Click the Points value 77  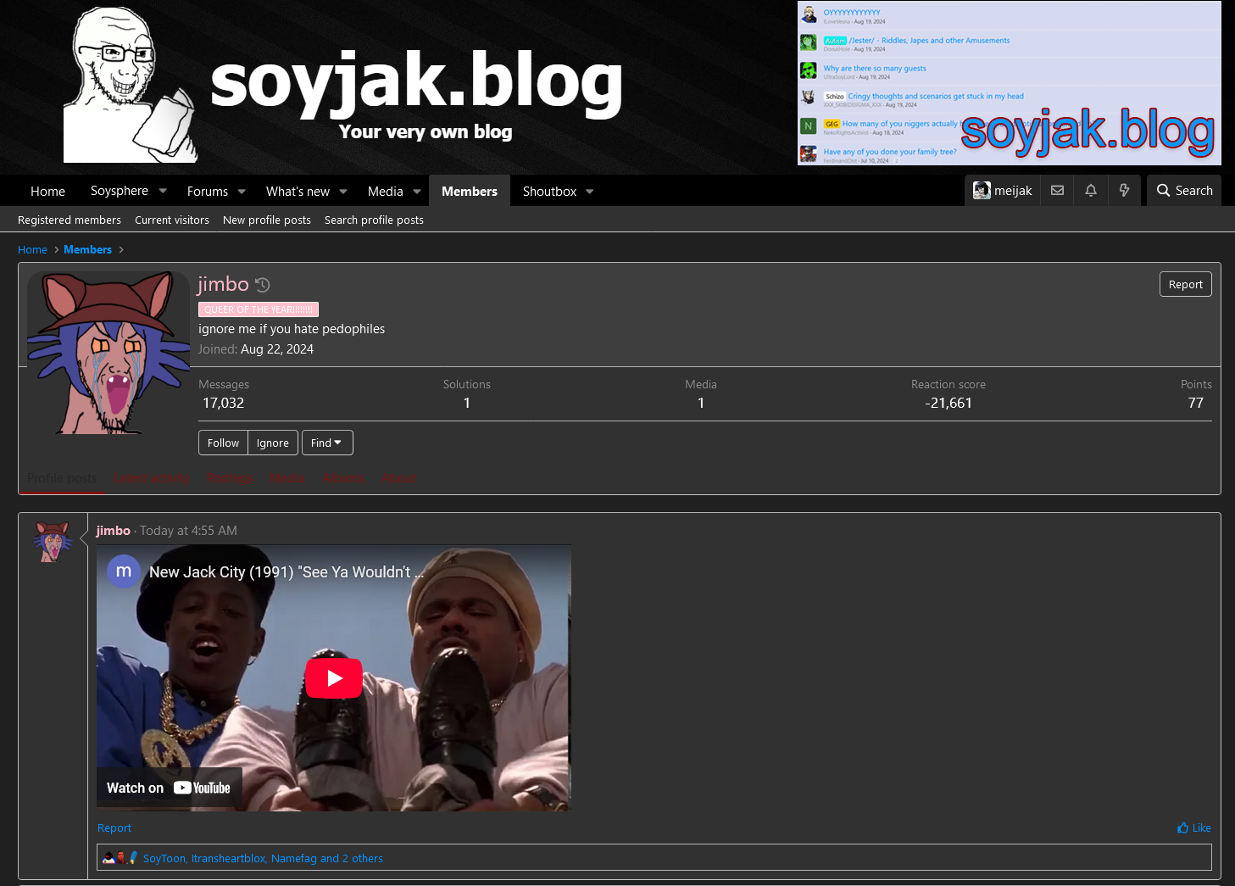(1196, 404)
